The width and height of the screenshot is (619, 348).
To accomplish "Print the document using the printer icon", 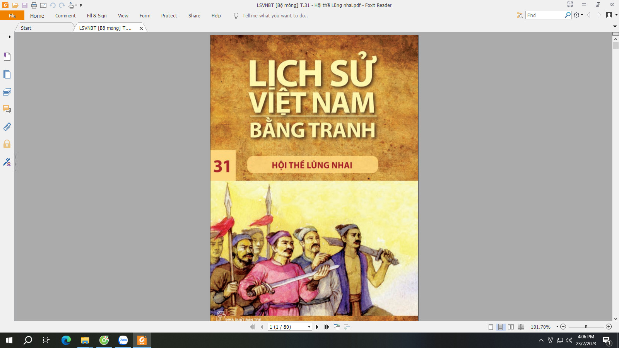I will (34, 5).
